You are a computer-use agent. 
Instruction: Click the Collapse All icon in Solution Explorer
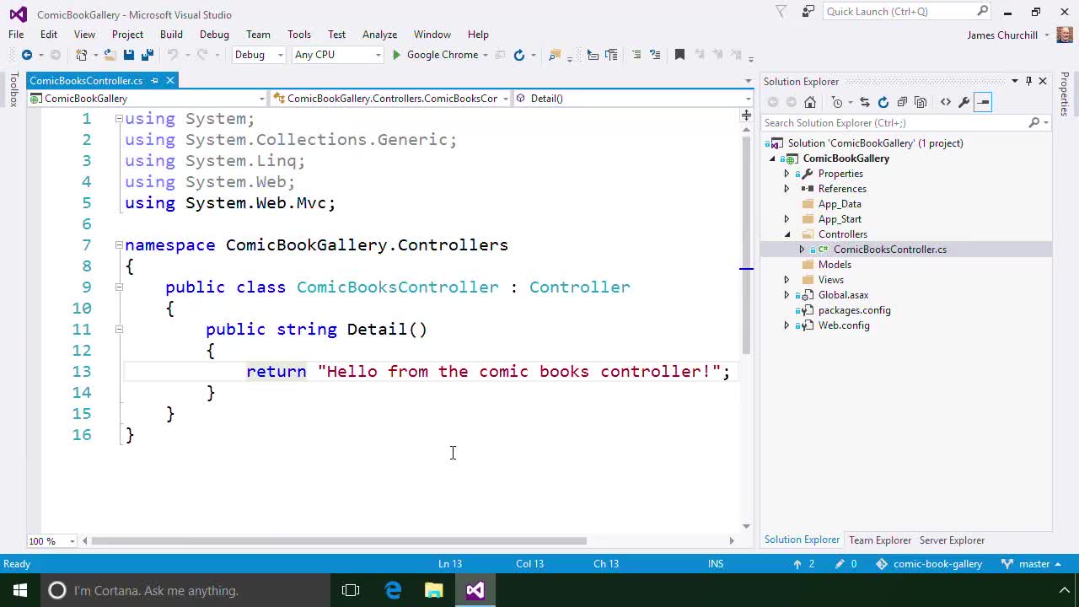click(x=902, y=102)
